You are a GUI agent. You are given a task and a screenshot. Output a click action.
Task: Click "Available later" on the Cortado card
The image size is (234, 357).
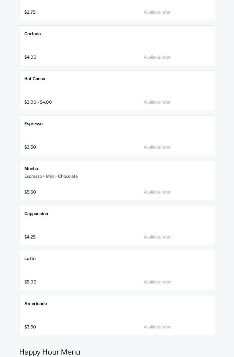[x=157, y=57]
